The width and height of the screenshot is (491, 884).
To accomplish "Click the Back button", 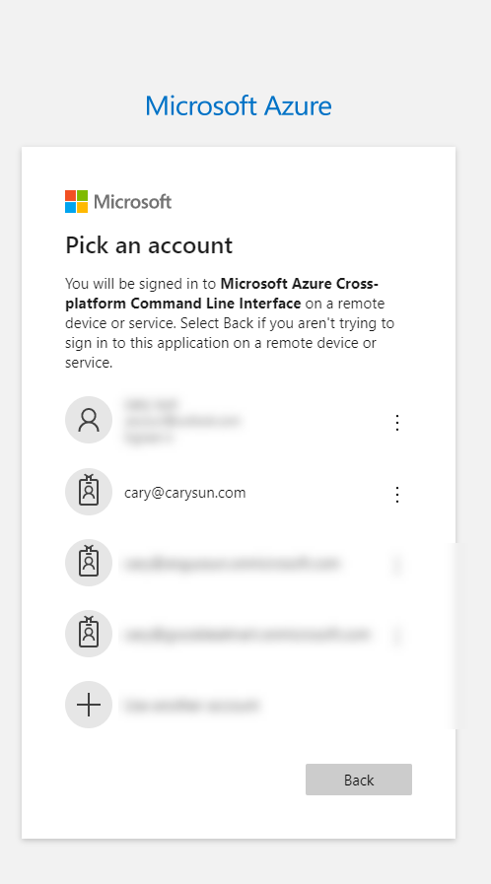I will [359, 780].
